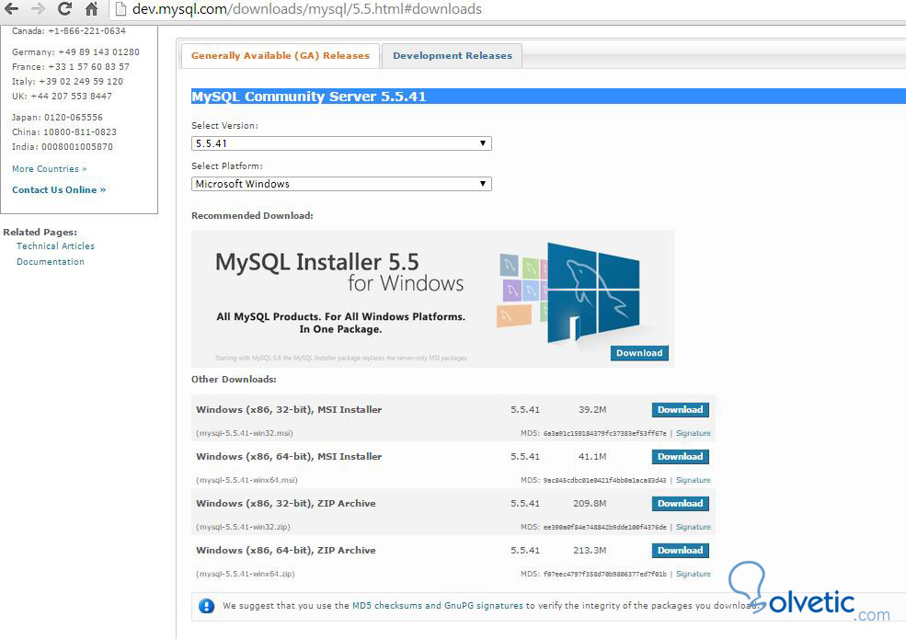Click the browser forward arrow

coord(38,8)
